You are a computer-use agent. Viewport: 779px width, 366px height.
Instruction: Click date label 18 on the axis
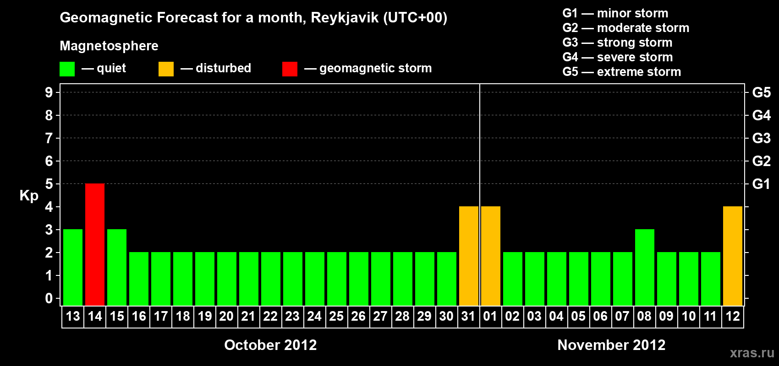pos(183,317)
